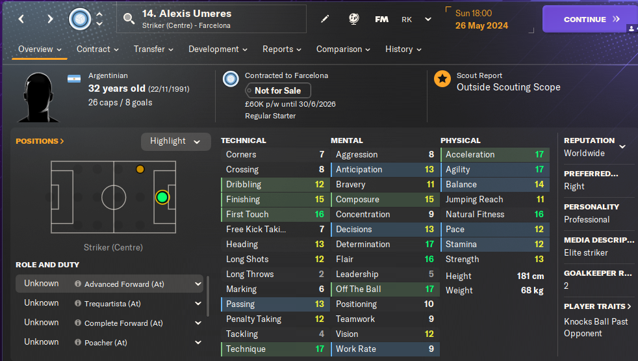Click info icon beside Trequartista (At)

pyautogui.click(x=78, y=304)
